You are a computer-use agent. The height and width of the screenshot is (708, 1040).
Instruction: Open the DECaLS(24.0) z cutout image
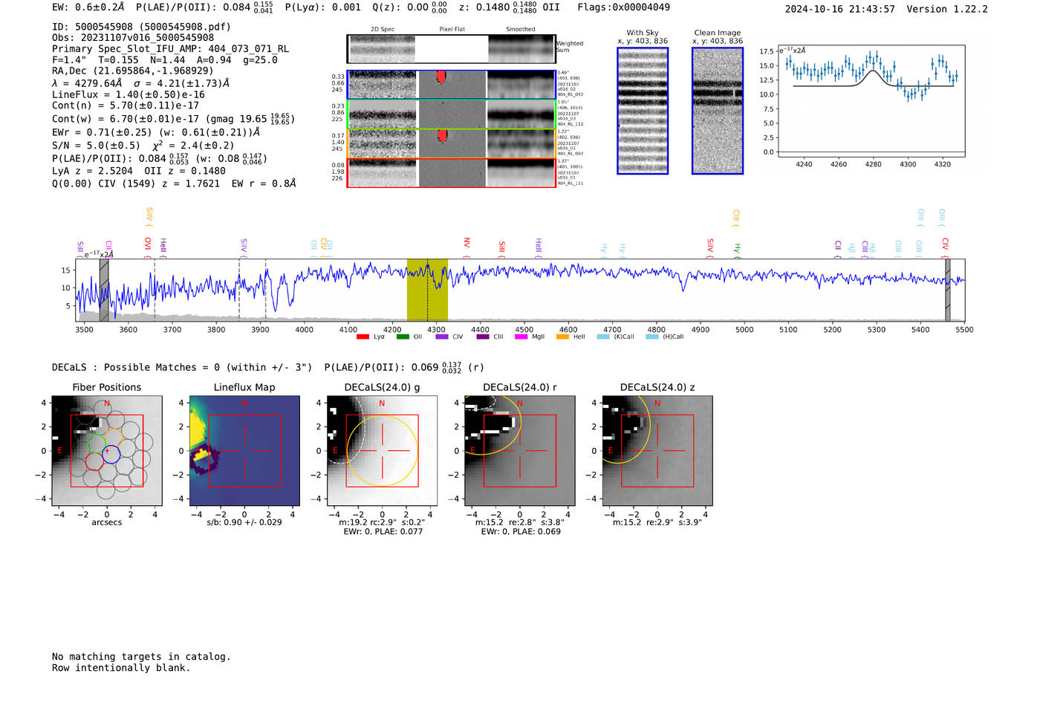click(657, 450)
